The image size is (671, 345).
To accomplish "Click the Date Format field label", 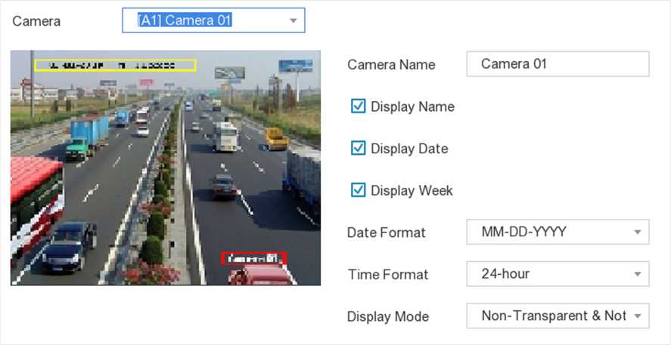I will [386, 233].
